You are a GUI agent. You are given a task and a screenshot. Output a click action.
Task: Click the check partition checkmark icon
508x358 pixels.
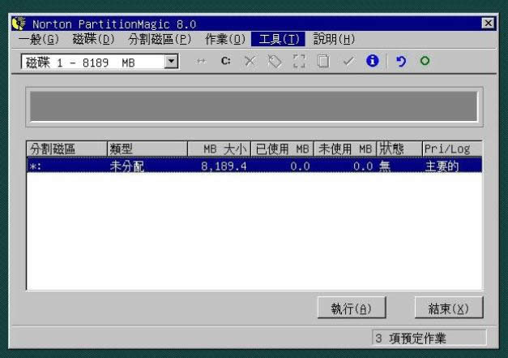[x=348, y=62]
